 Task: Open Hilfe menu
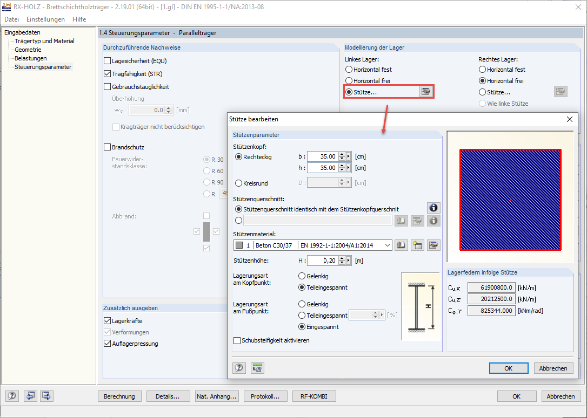click(x=79, y=19)
